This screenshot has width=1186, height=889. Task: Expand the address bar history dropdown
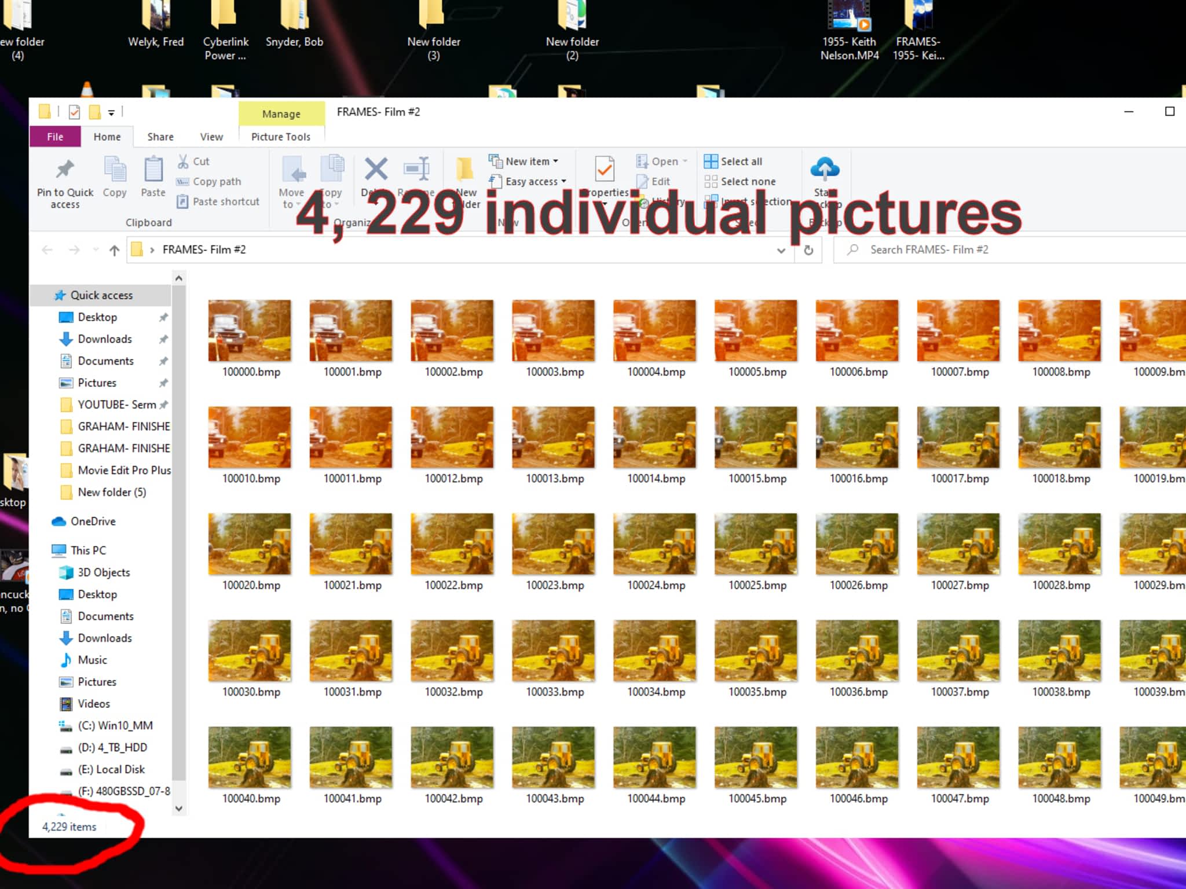[781, 250]
